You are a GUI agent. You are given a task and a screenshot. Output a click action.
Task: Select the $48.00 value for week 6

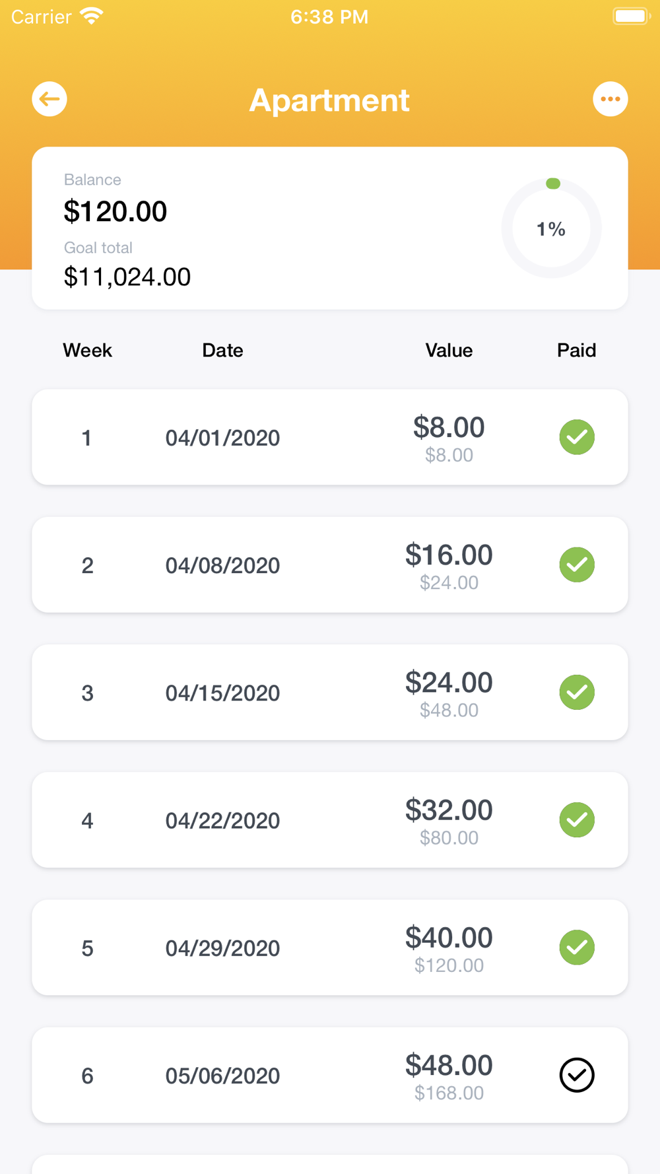(449, 1065)
